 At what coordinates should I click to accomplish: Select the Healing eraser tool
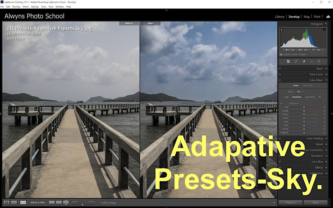click(304, 62)
